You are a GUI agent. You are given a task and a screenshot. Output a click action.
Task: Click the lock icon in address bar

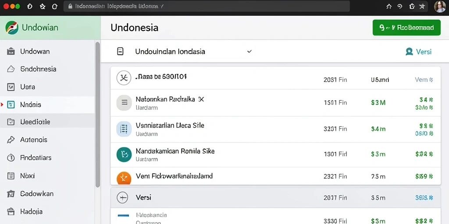coord(71,6)
